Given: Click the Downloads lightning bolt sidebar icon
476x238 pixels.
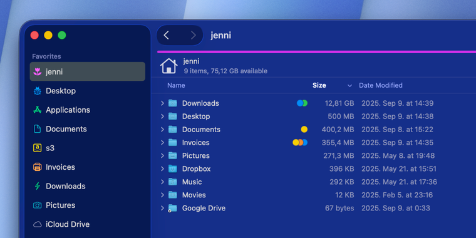Looking at the screenshot, I should (38, 186).
